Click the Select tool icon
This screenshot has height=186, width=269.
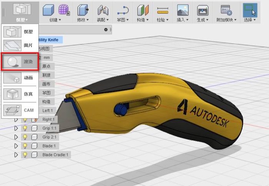250,10
